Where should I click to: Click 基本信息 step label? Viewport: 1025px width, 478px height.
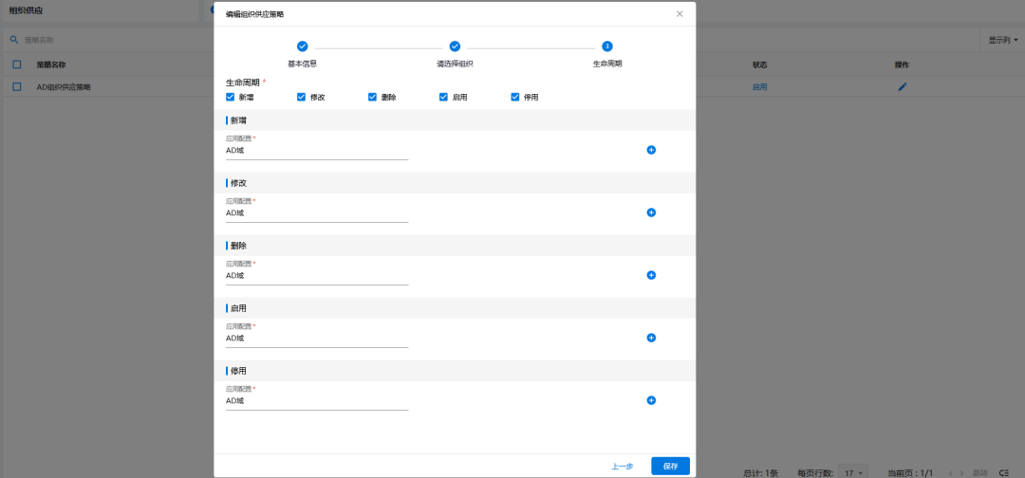click(x=302, y=64)
